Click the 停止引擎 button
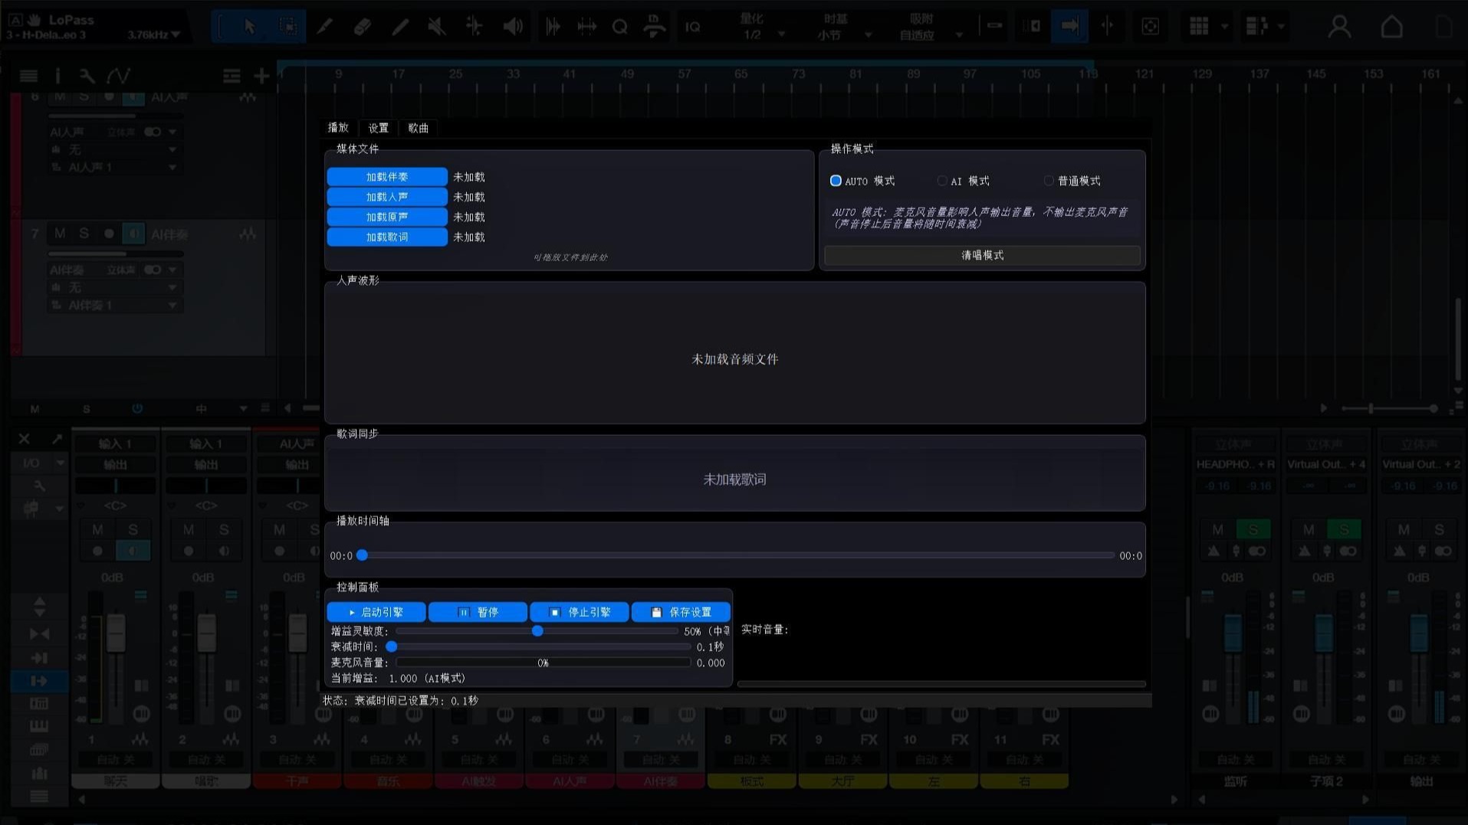 580,612
